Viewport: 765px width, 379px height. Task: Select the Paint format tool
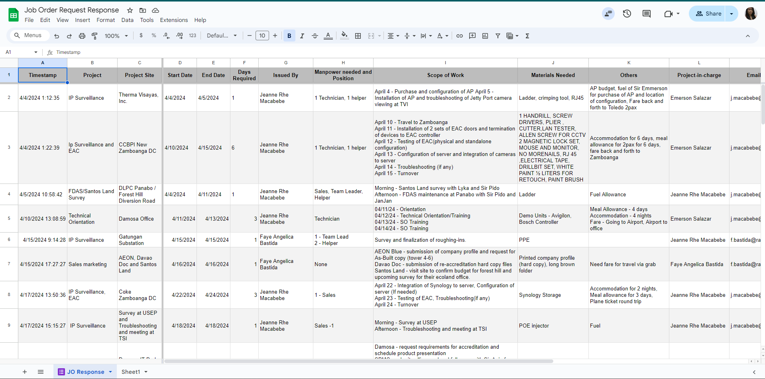(94, 36)
